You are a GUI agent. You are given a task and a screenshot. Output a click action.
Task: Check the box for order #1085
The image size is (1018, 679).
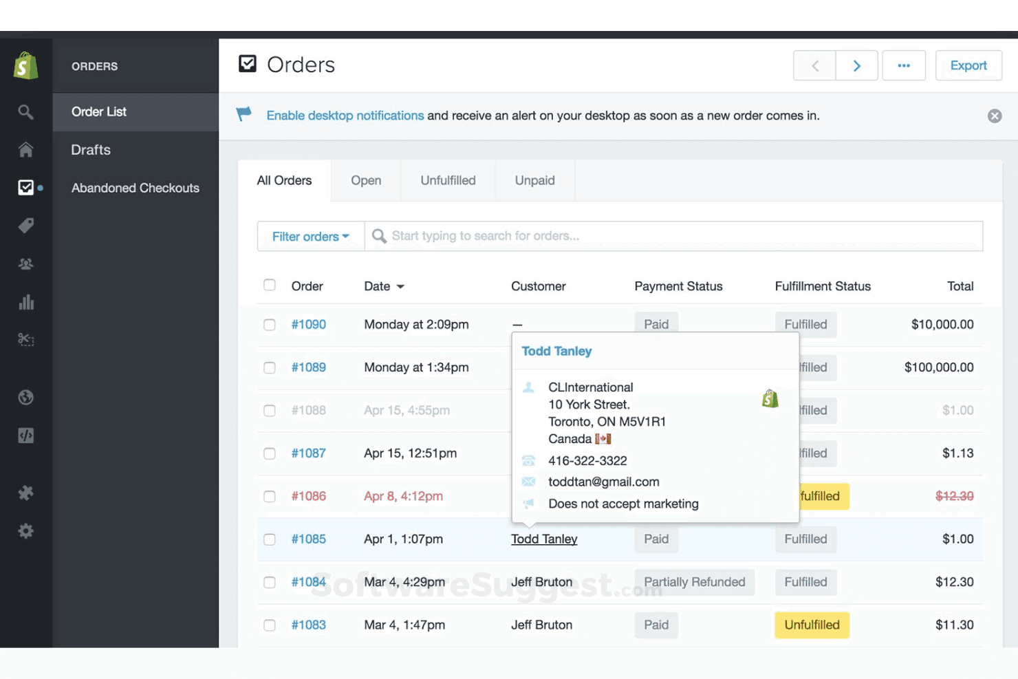click(x=270, y=539)
